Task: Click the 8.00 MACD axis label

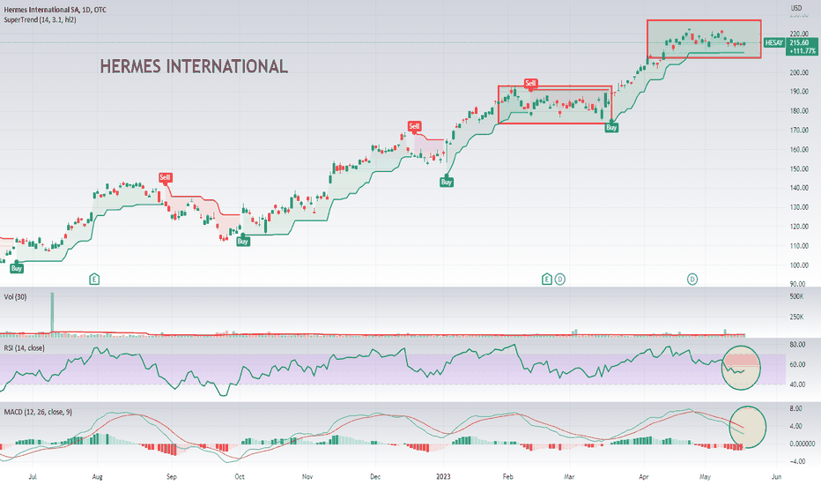Action: click(x=795, y=408)
